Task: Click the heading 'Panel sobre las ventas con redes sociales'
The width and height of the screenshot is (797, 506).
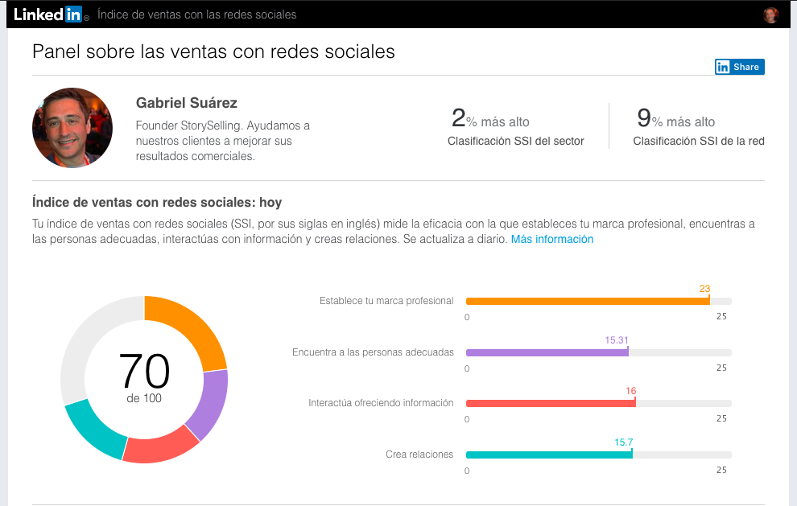Action: 213,51
